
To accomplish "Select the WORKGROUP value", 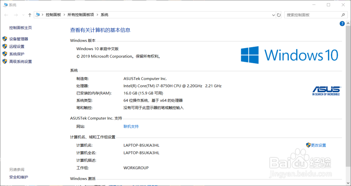I will [136, 168].
